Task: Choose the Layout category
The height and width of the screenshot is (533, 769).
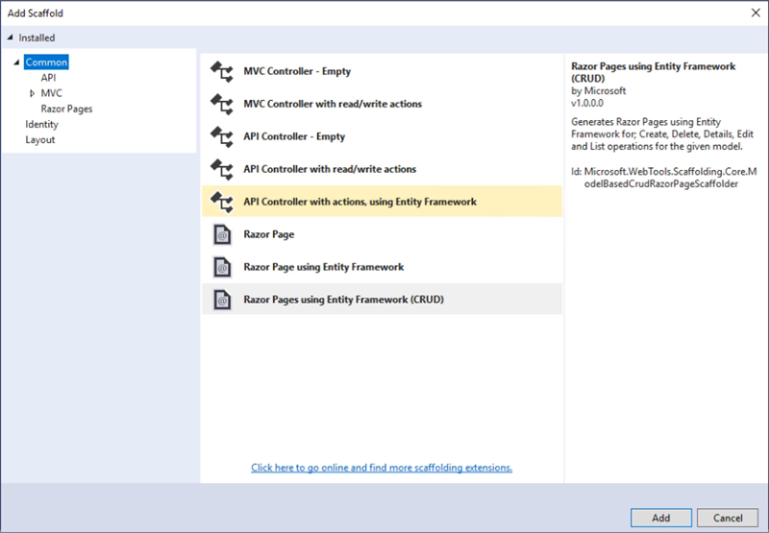Action: click(x=40, y=139)
